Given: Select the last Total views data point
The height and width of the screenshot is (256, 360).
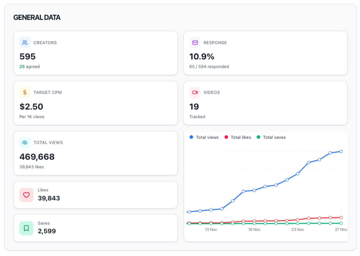Looking at the screenshot, I should [341, 152].
